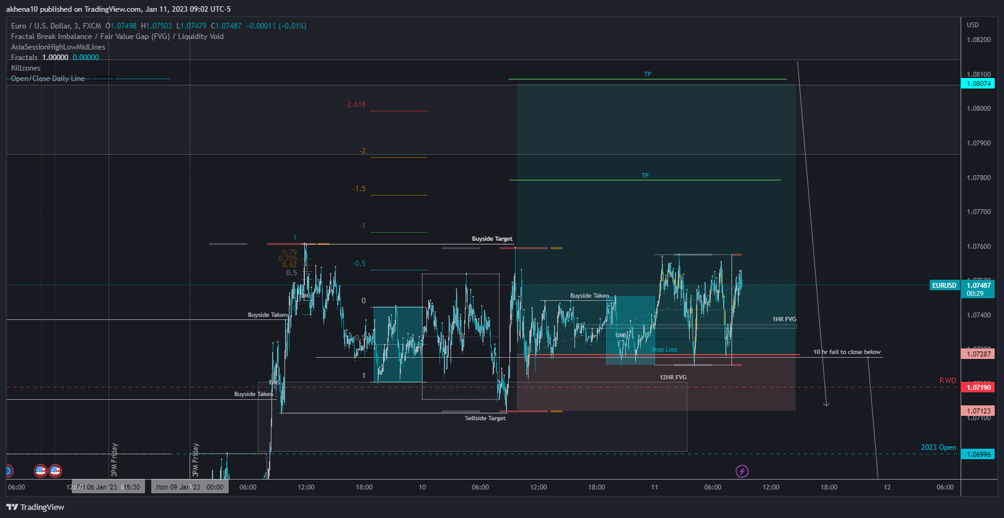1004x518 pixels.
Task: Select the 1HR FVG label
Action: point(784,319)
